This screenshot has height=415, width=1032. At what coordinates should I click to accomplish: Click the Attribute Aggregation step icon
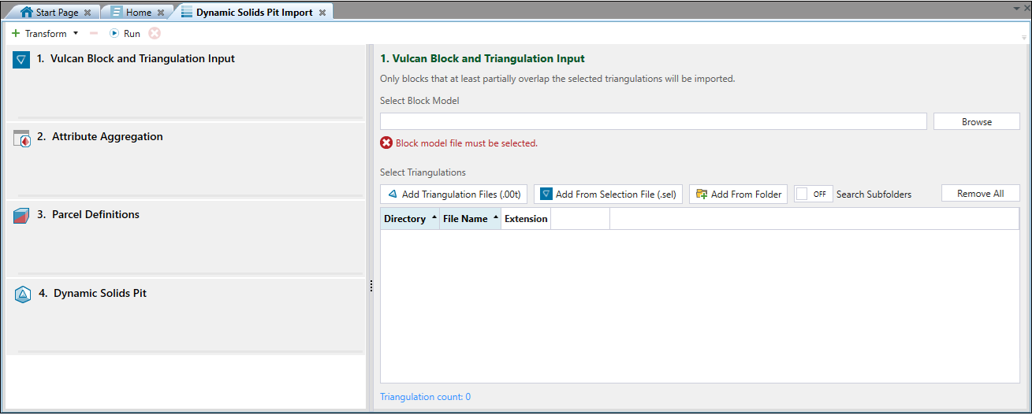point(22,138)
